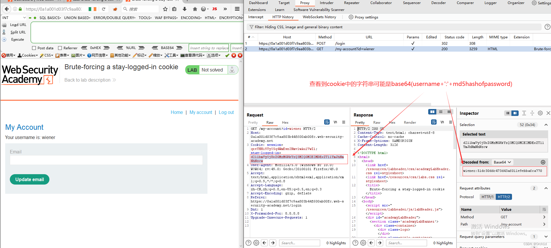Select side-by-side layout for request/response
The height and width of the screenshot is (248, 551).
coord(432,112)
